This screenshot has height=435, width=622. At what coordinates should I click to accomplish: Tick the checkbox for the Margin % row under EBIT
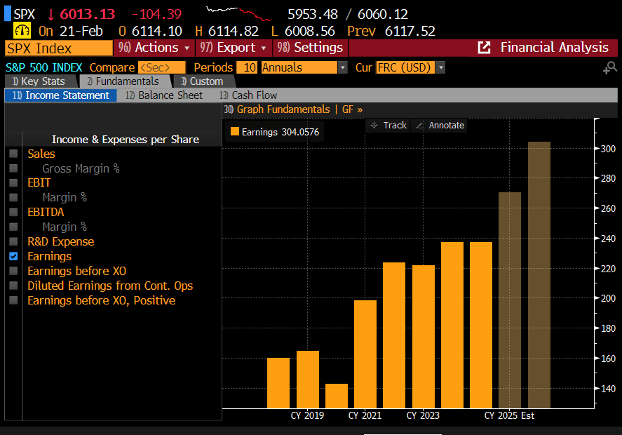click(x=13, y=197)
